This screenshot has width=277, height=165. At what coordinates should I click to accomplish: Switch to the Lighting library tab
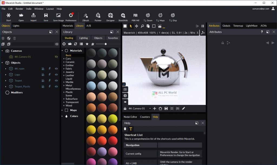pos(83,38)
